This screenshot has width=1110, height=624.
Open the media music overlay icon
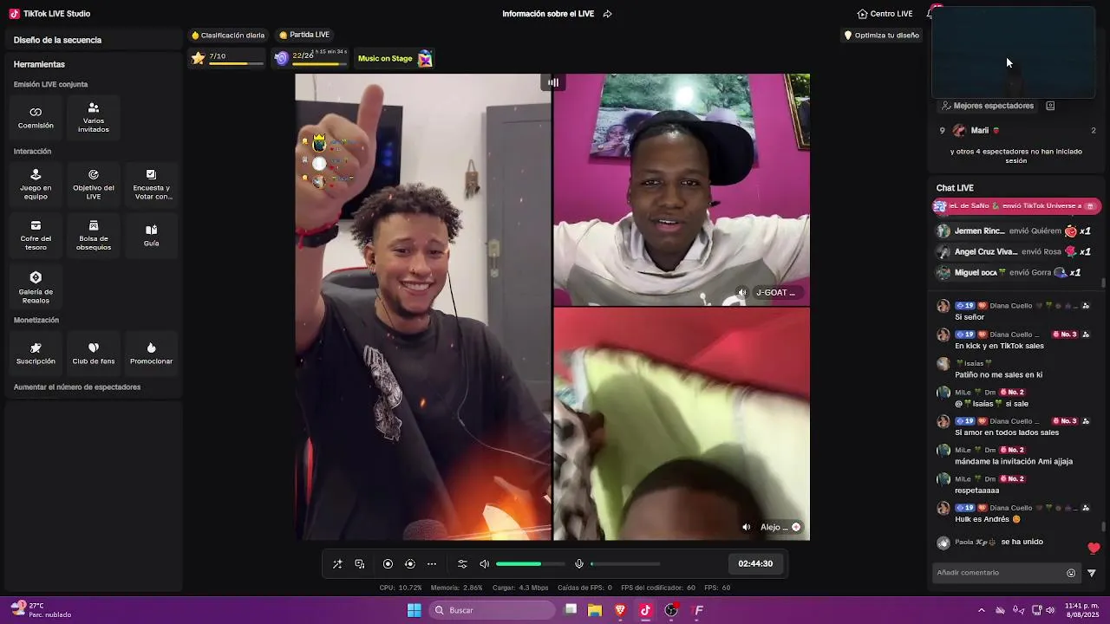point(360,564)
